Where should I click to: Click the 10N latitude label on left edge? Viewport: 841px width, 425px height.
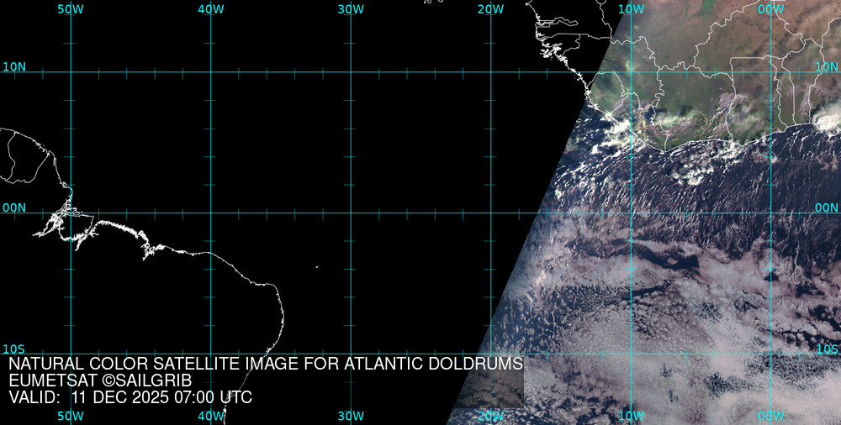(13, 66)
